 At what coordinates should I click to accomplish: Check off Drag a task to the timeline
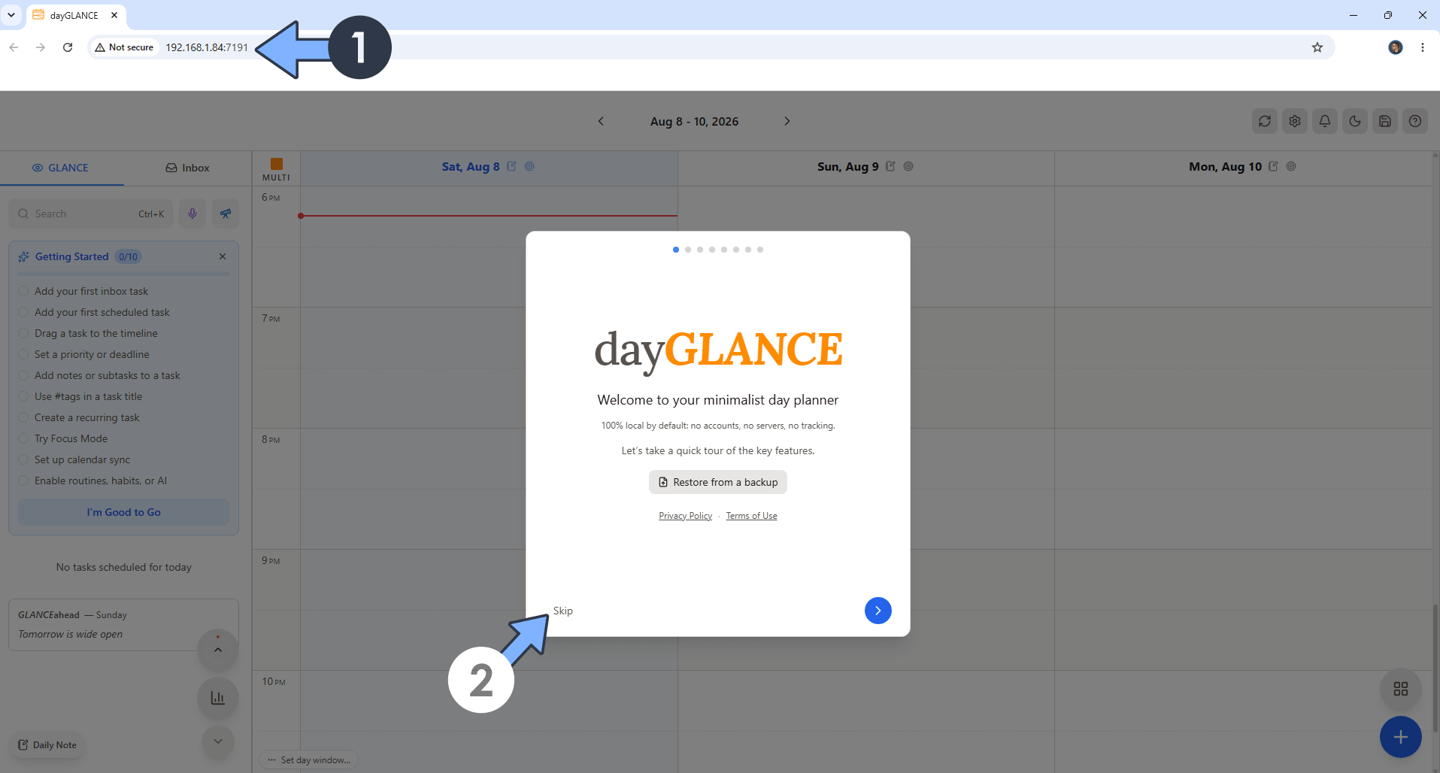[23, 333]
